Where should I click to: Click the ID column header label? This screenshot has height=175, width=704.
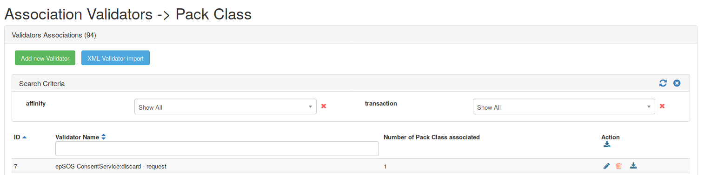17,137
